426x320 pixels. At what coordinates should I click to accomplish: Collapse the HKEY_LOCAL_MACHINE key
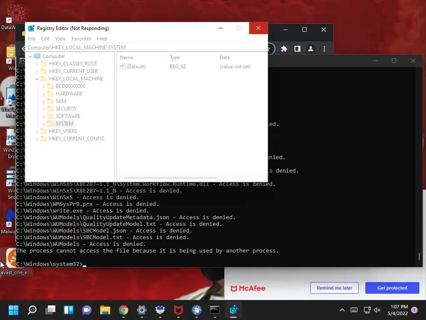pyautogui.click(x=37, y=79)
